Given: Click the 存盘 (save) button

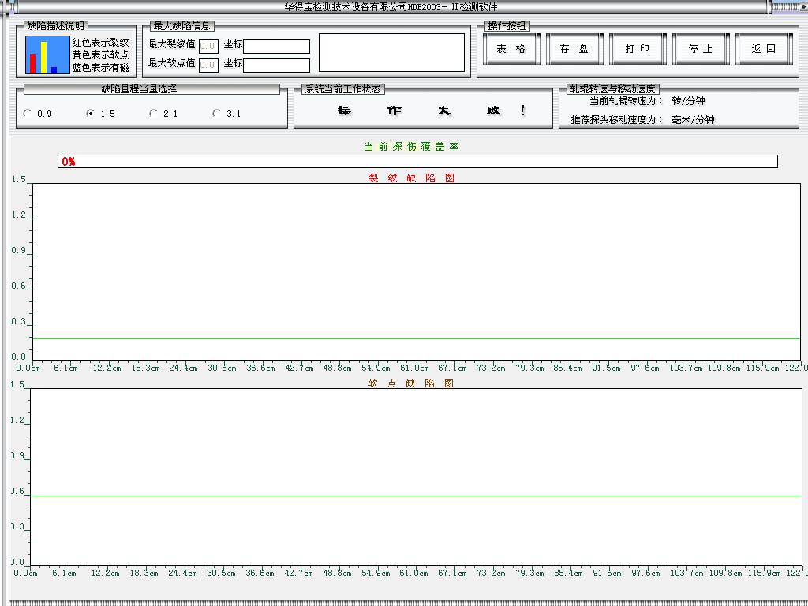Looking at the screenshot, I should coord(574,49).
